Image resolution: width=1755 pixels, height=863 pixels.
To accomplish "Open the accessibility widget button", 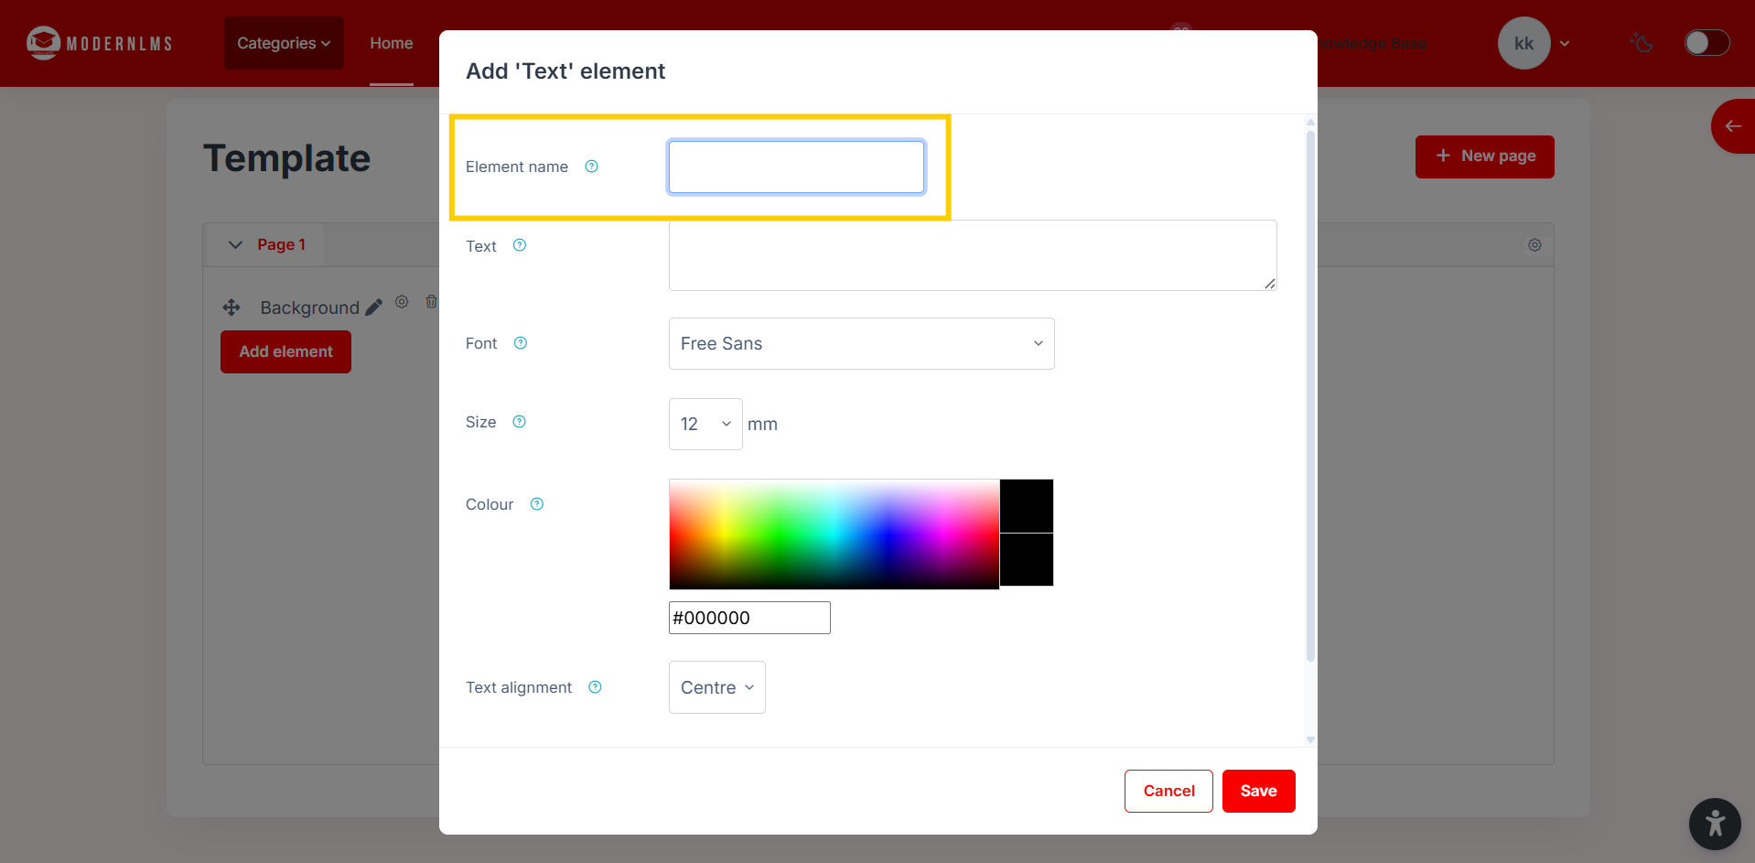I will (1715, 824).
